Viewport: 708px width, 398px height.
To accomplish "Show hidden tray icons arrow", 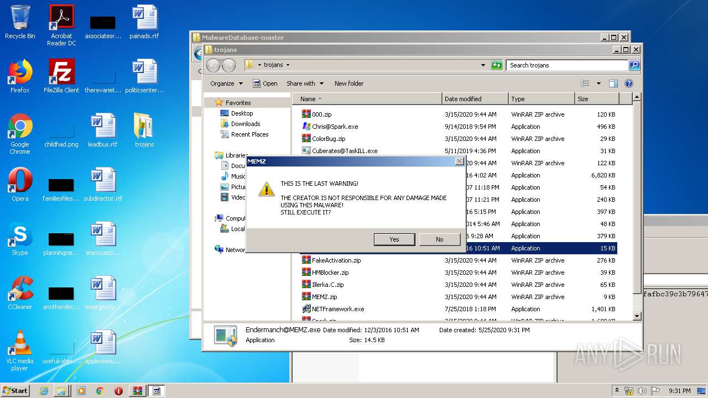I will click(617, 390).
